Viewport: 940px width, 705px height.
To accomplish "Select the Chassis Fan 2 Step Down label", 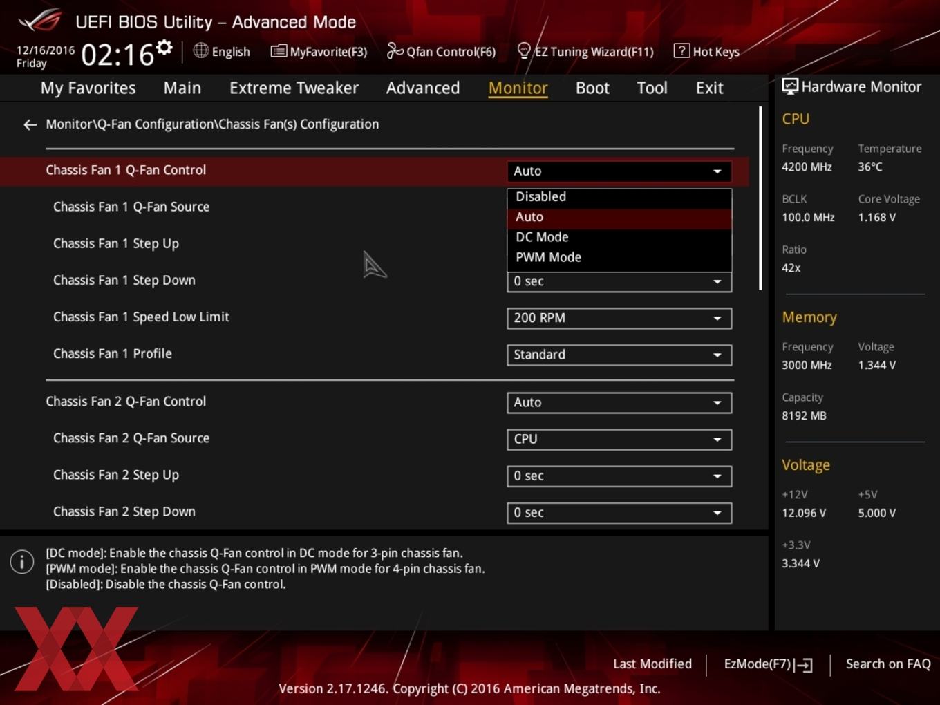I will point(124,511).
